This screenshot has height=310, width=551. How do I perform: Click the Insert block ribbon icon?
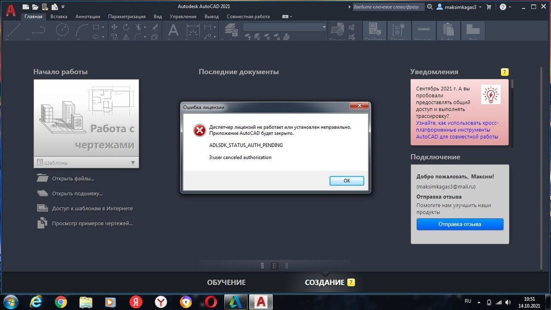coord(337,30)
